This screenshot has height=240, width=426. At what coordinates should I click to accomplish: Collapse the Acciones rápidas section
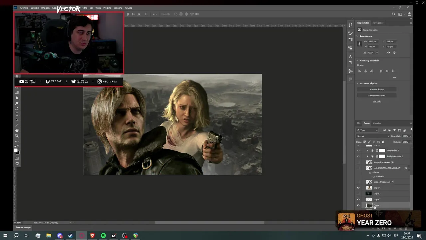pyautogui.click(x=358, y=83)
